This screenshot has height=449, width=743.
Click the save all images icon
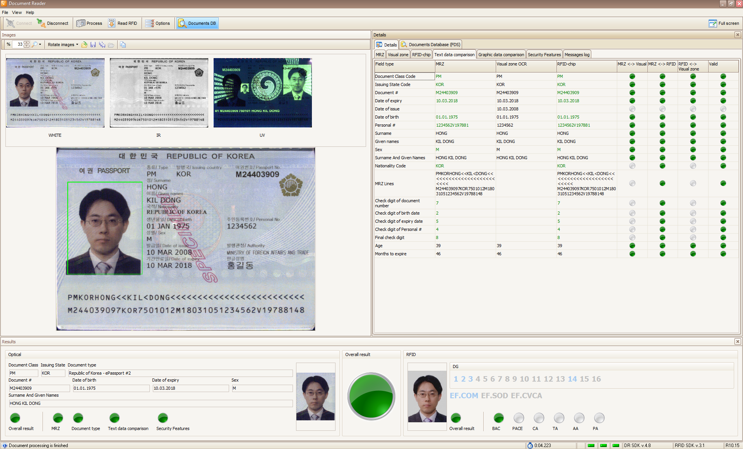tap(102, 45)
